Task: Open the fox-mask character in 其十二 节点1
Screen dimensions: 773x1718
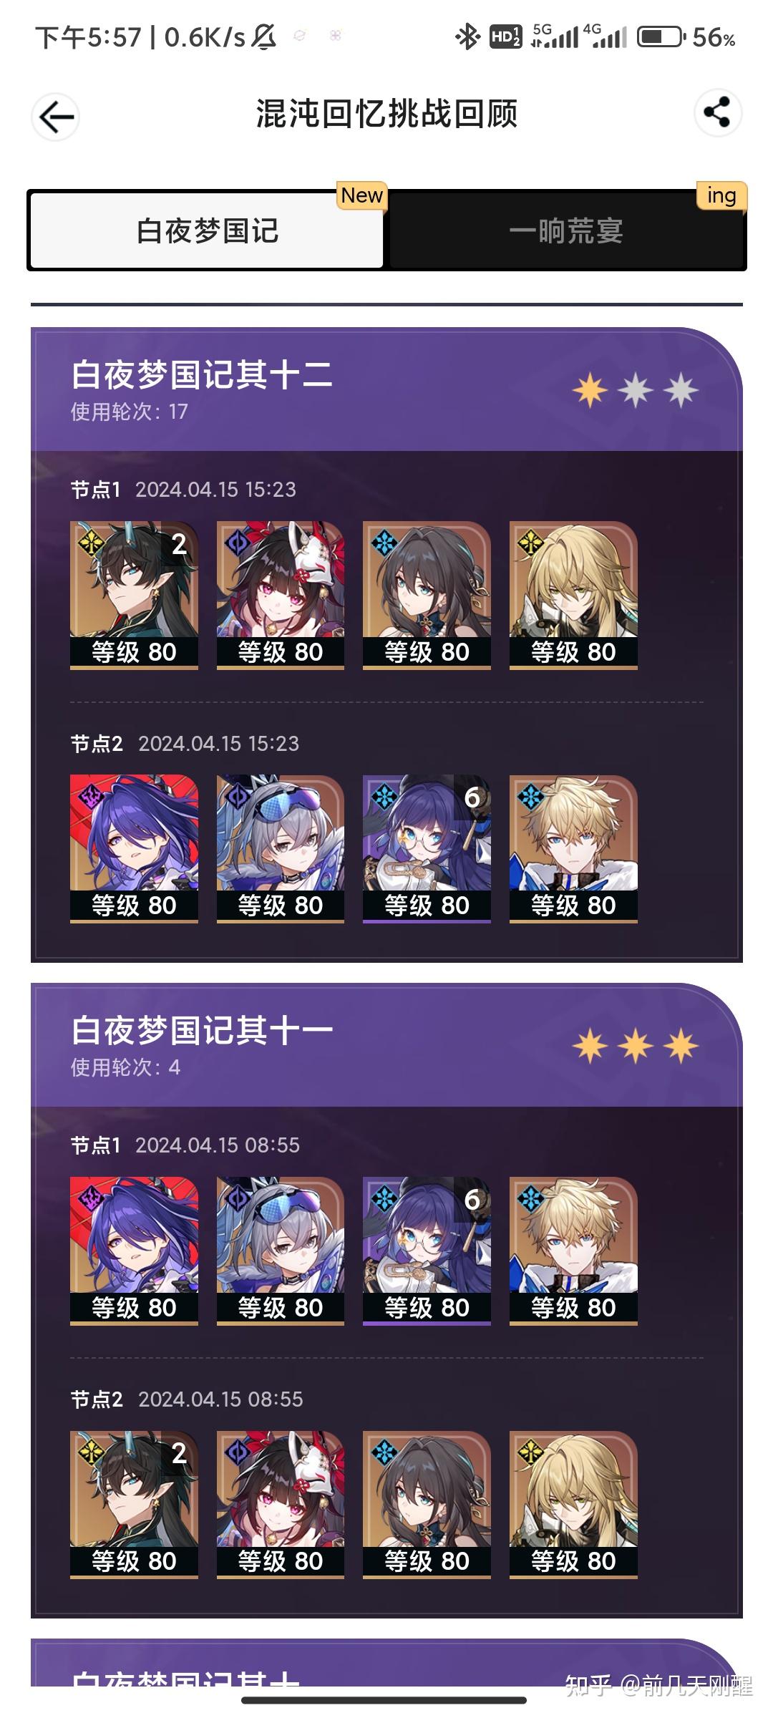Action: tap(281, 596)
